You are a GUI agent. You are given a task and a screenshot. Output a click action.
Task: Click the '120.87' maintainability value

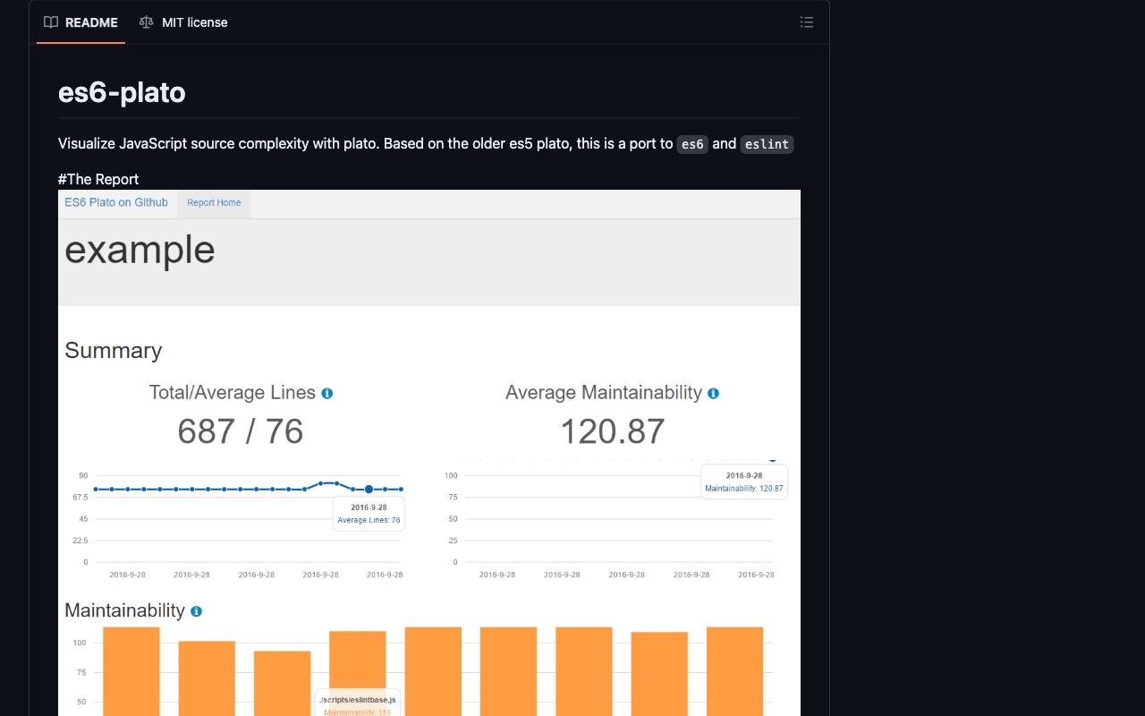(x=613, y=431)
